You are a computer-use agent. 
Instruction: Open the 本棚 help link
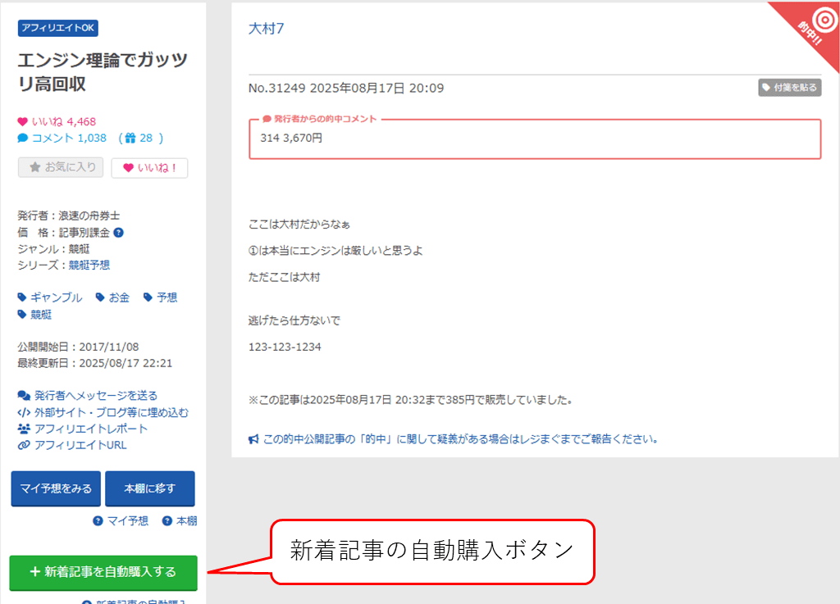[186, 521]
